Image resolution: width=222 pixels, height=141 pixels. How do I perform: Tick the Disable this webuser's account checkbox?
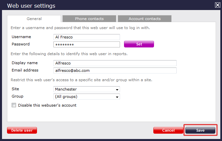coord(14,105)
